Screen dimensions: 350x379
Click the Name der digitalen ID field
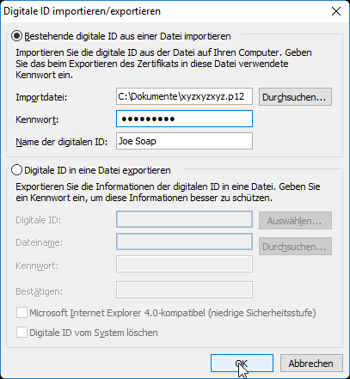(x=184, y=141)
